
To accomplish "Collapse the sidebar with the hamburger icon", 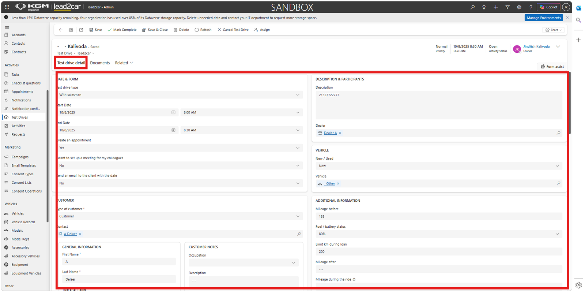I will 7,27.
